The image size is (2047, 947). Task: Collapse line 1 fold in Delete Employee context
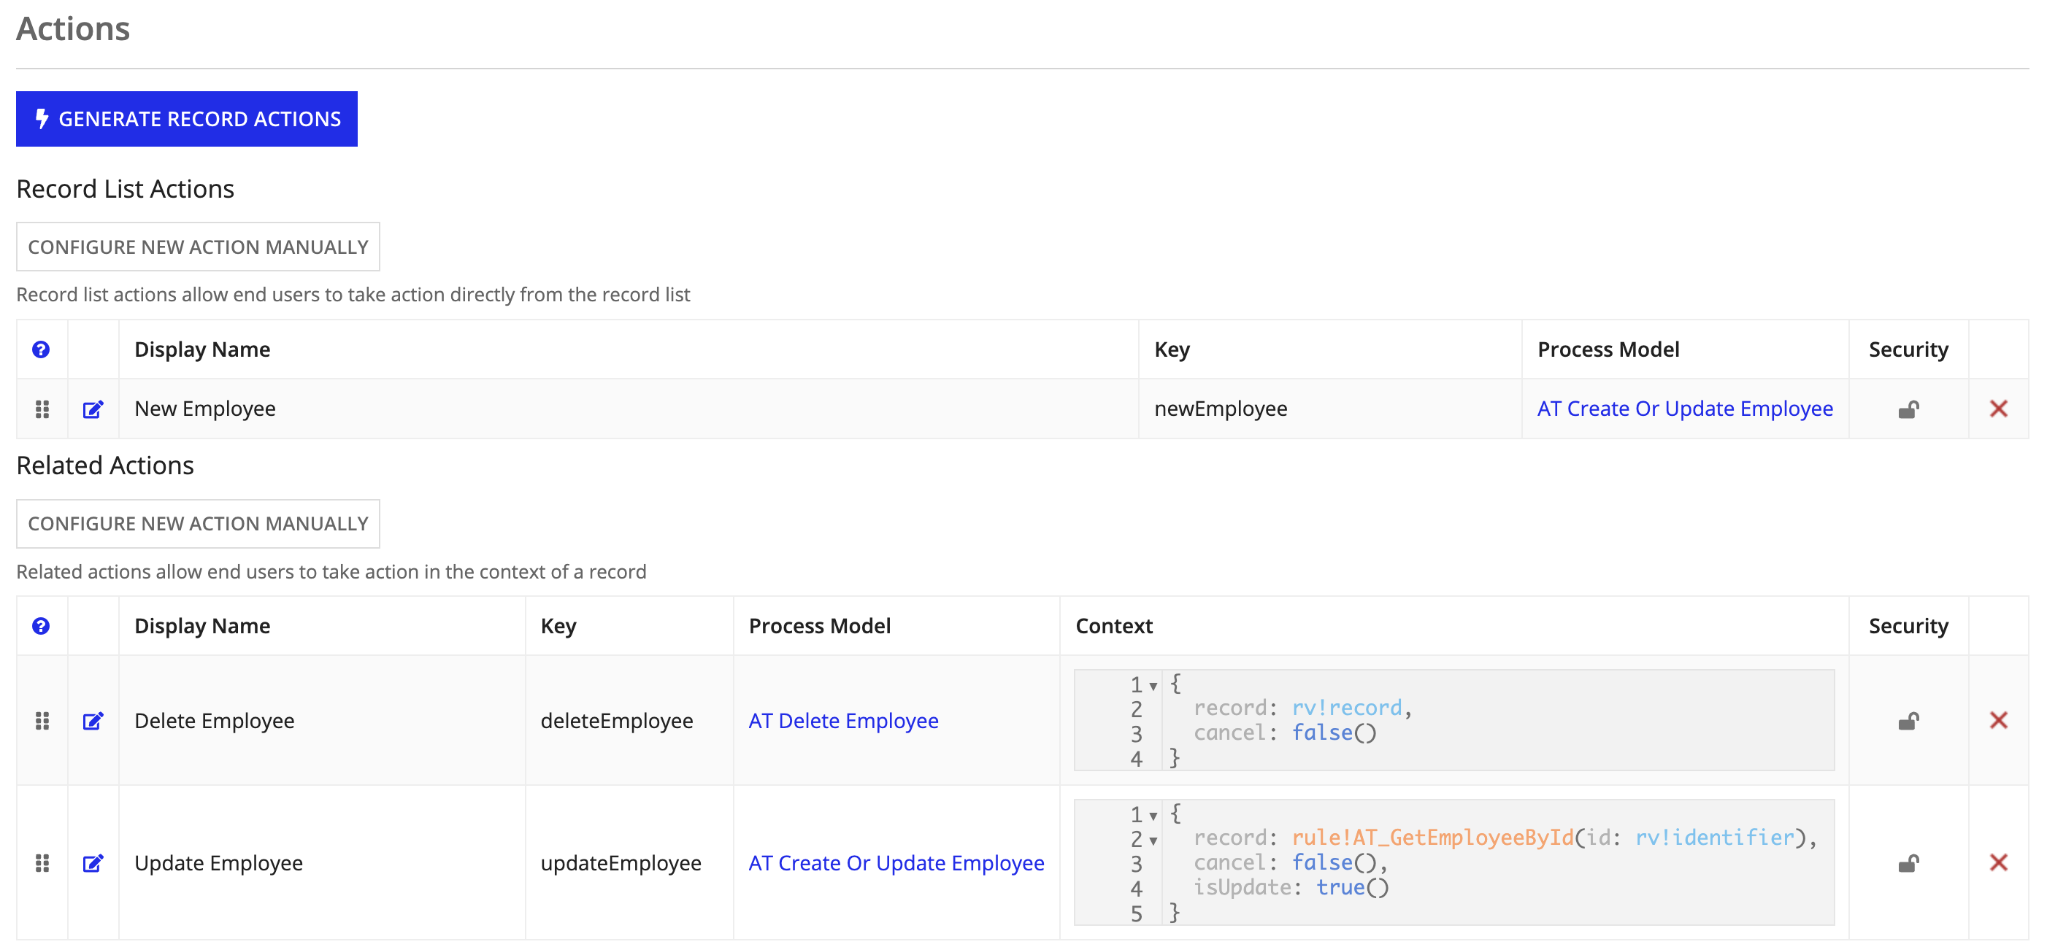tap(1153, 686)
